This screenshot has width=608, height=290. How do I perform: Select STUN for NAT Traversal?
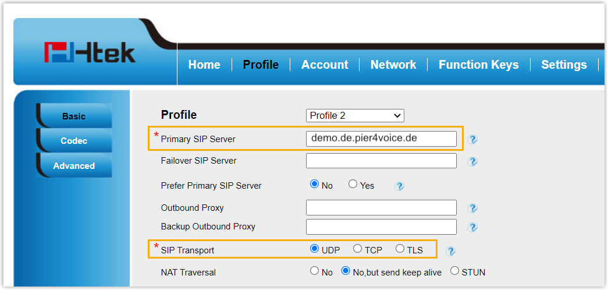[x=455, y=271]
